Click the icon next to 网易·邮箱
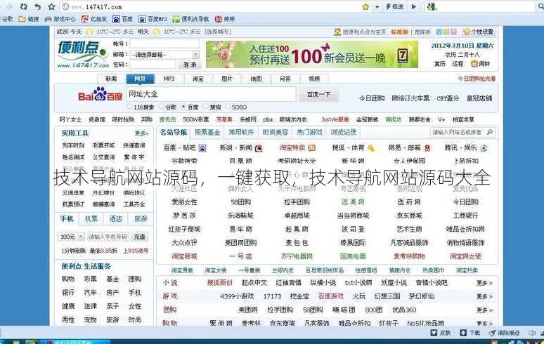Image resolution: width=544 pixels, height=344 pixels. (x=427, y=148)
